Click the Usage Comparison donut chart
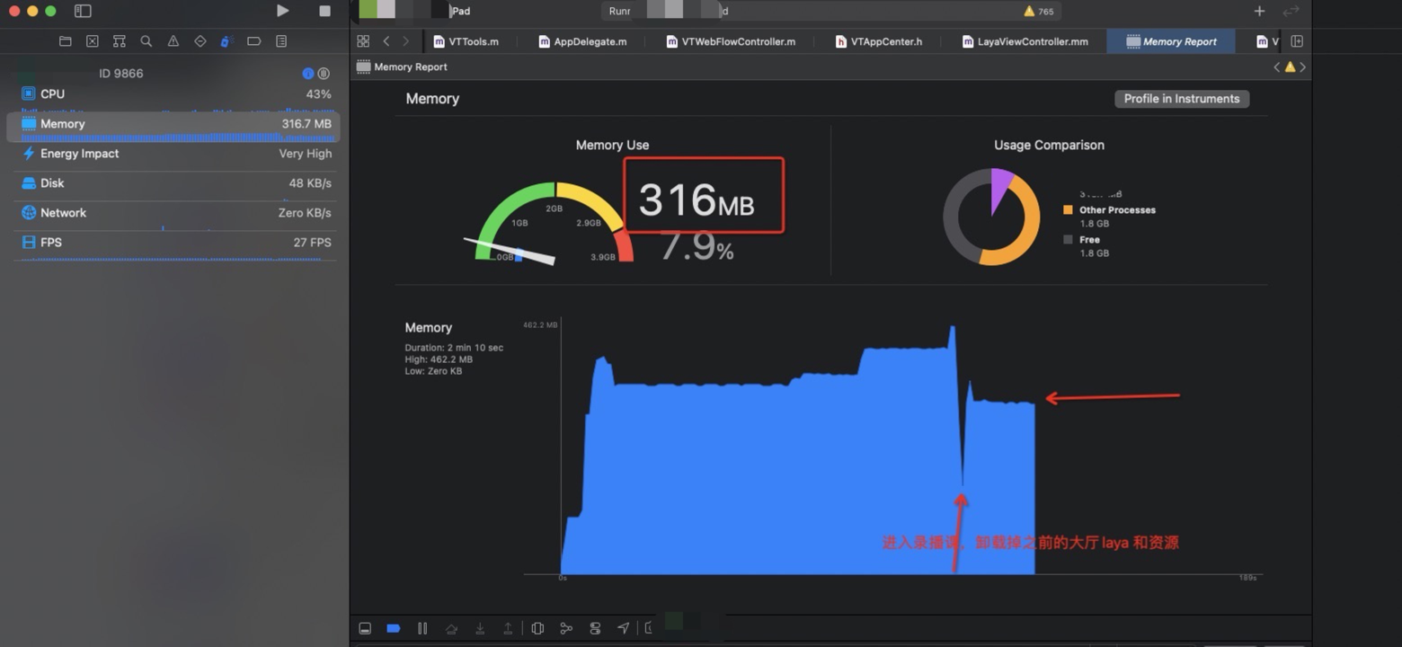Screen dimensions: 1402x647 coord(991,217)
